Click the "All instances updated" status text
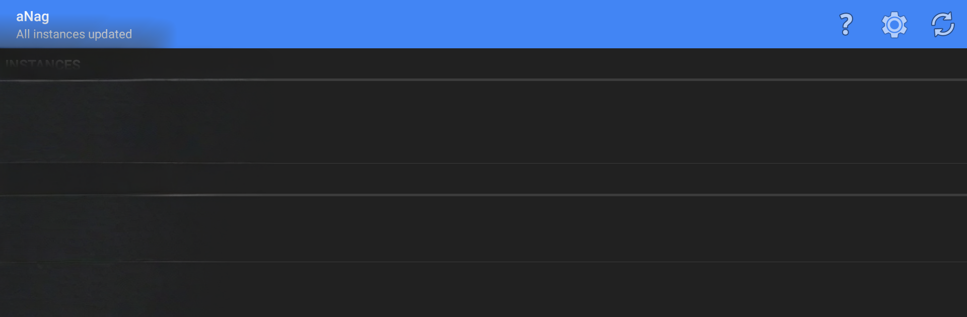967x317 pixels. 74,34
